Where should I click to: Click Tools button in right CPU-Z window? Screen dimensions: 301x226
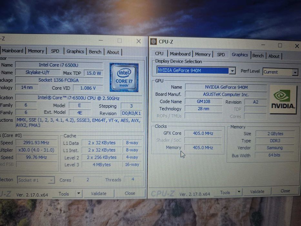(x=225, y=192)
